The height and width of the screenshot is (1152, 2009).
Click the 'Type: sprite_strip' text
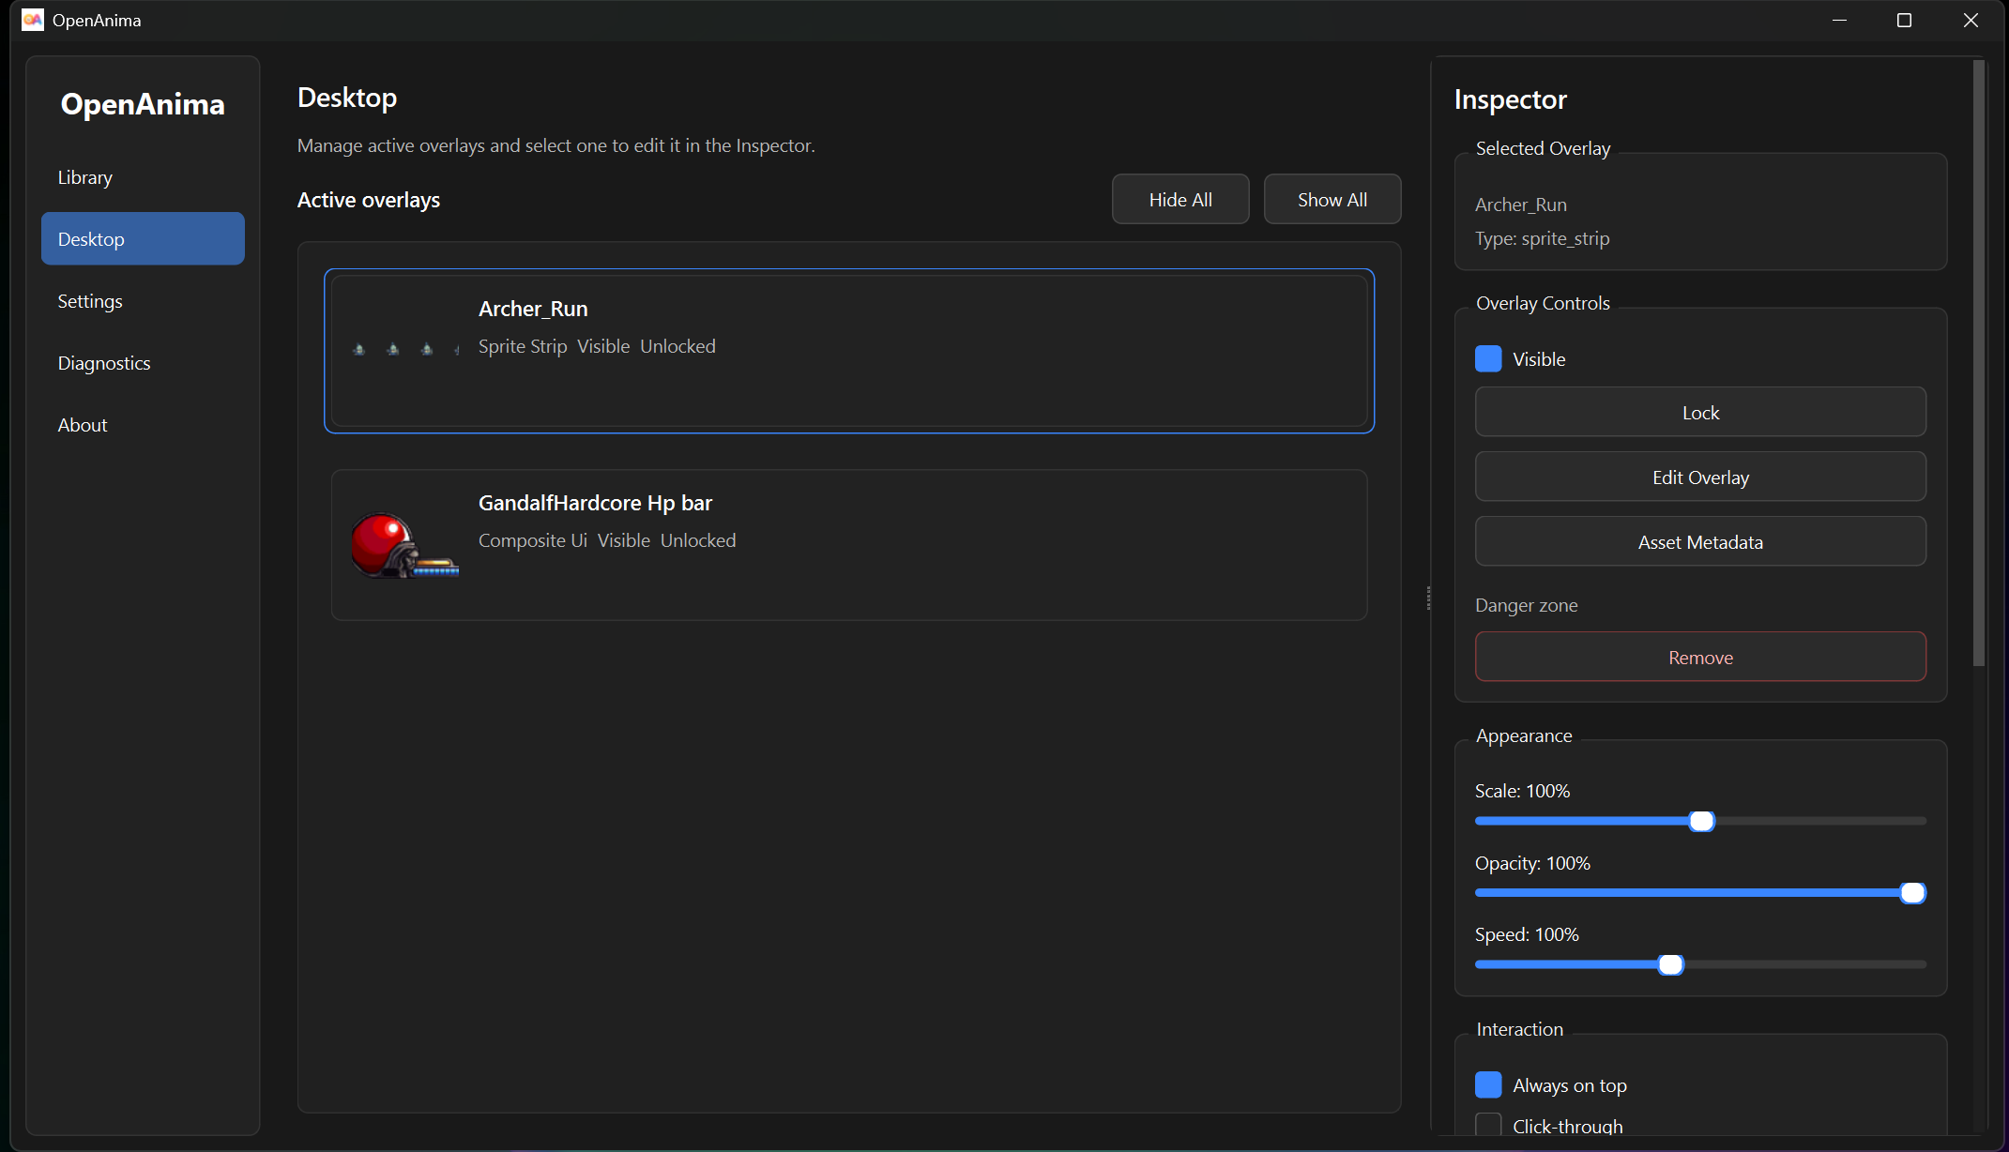(x=1542, y=238)
